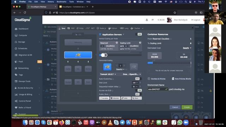226x127 pixels.
Task: Click the Logout link
Action: click(x=196, y=20)
